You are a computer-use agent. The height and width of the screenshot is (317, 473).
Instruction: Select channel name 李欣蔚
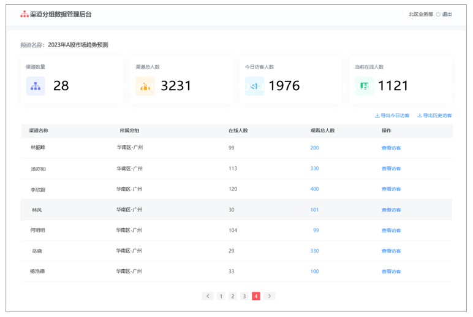[38, 189]
